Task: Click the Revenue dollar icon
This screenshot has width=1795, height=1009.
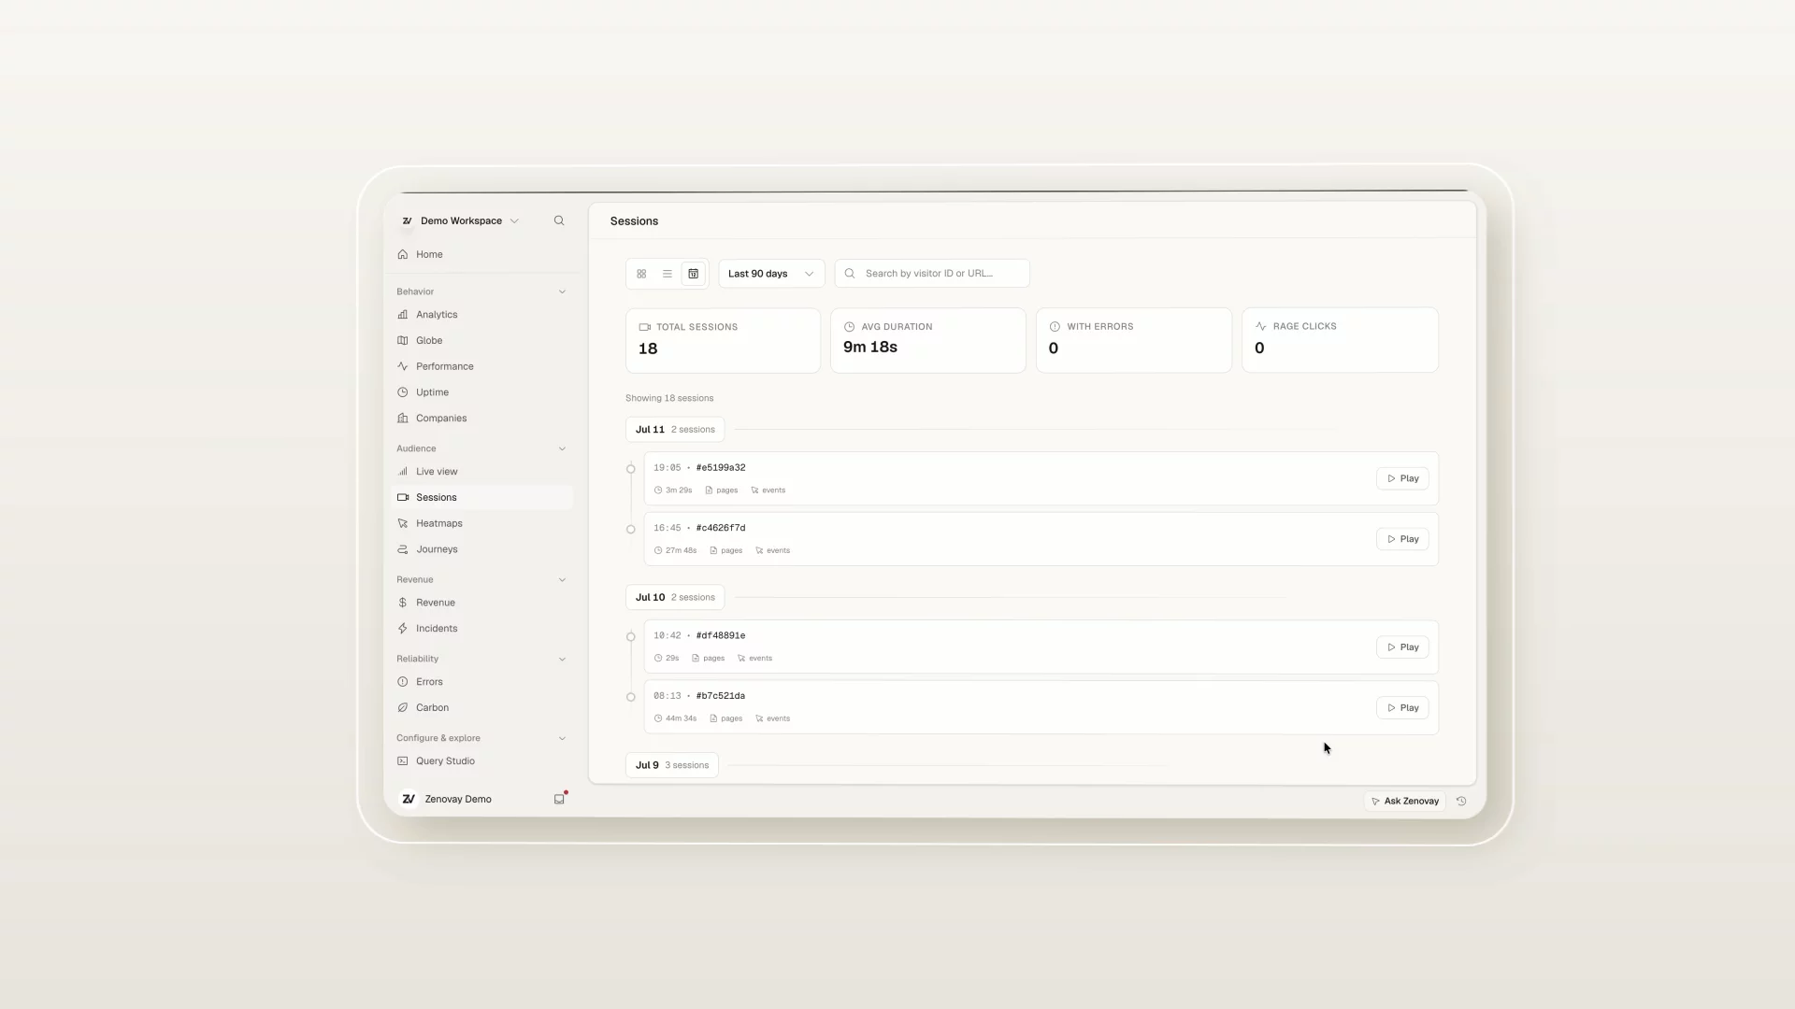Action: pos(402,603)
